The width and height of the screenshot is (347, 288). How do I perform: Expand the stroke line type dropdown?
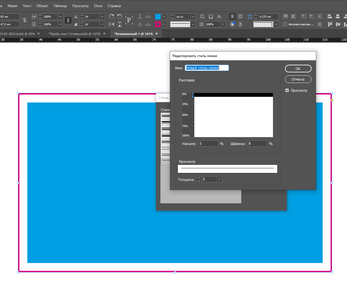[x=193, y=24]
